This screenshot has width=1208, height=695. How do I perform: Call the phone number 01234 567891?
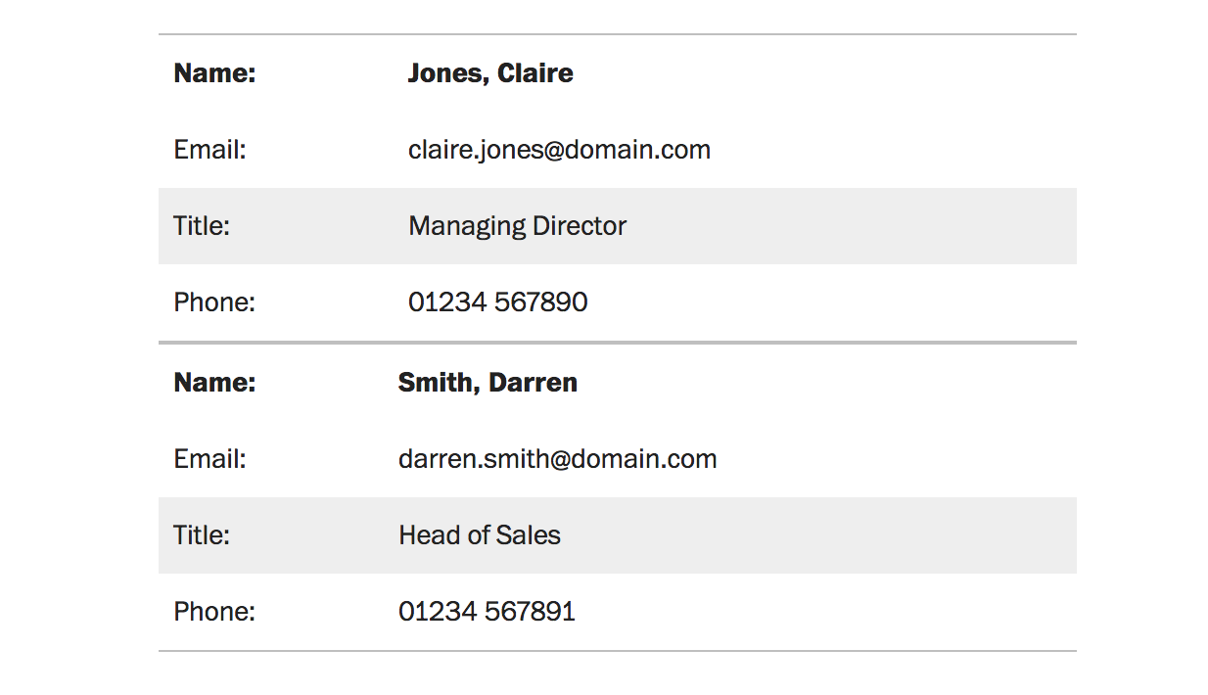coord(487,612)
